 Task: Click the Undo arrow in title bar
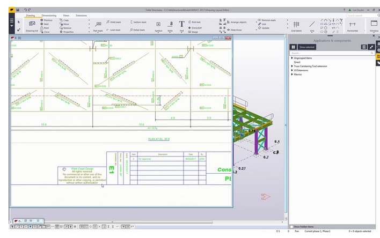click(25, 10)
